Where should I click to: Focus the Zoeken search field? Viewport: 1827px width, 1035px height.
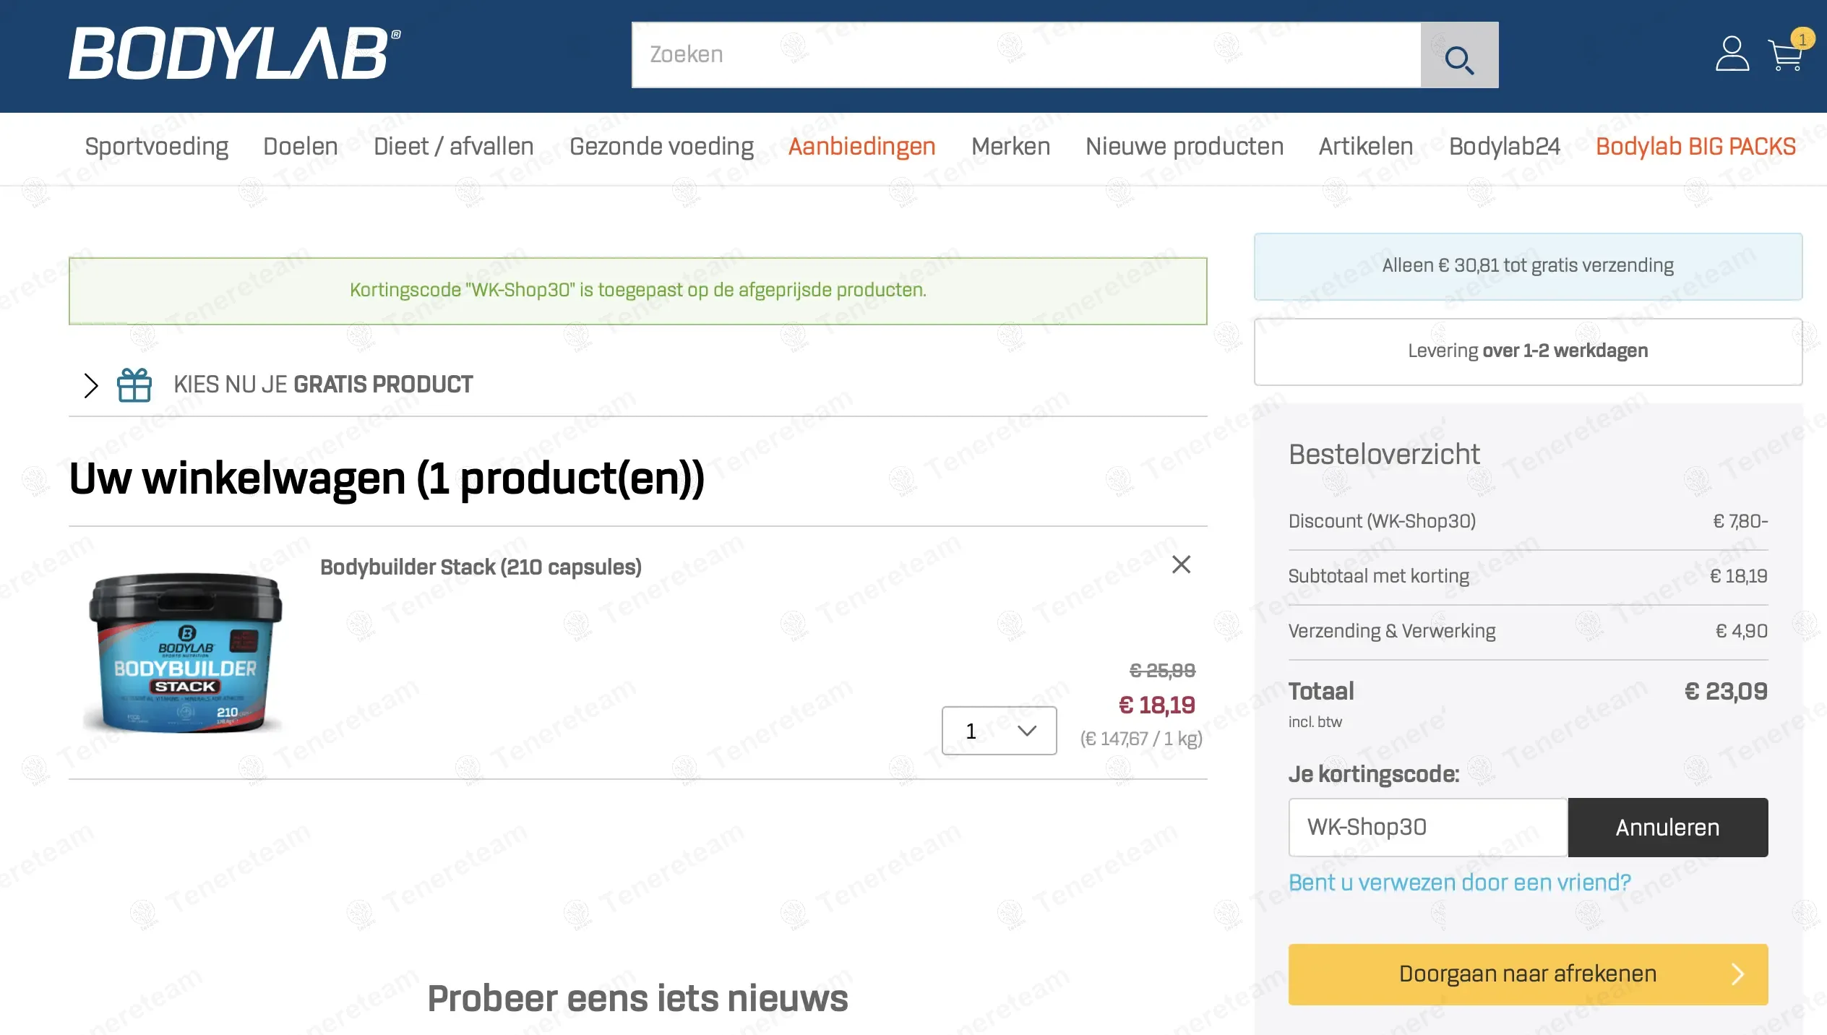[x=1026, y=55]
